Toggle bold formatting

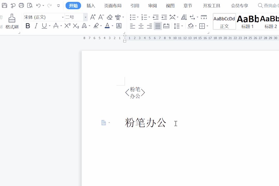tap(28, 26)
